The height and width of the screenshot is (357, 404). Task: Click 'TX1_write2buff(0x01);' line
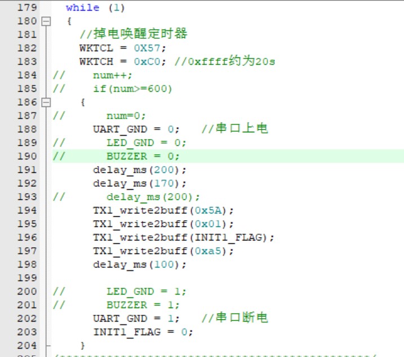(163, 224)
